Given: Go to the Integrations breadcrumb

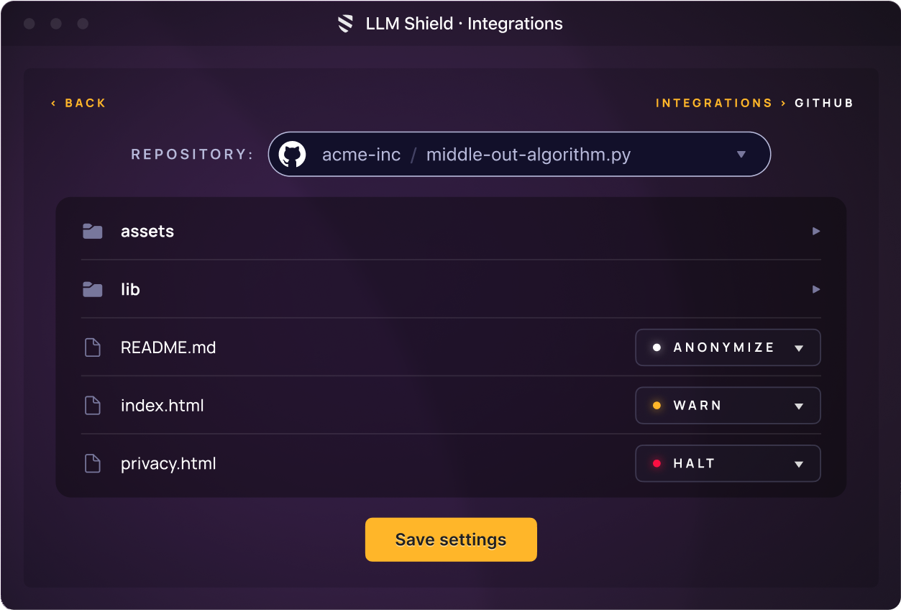Looking at the screenshot, I should (x=713, y=103).
